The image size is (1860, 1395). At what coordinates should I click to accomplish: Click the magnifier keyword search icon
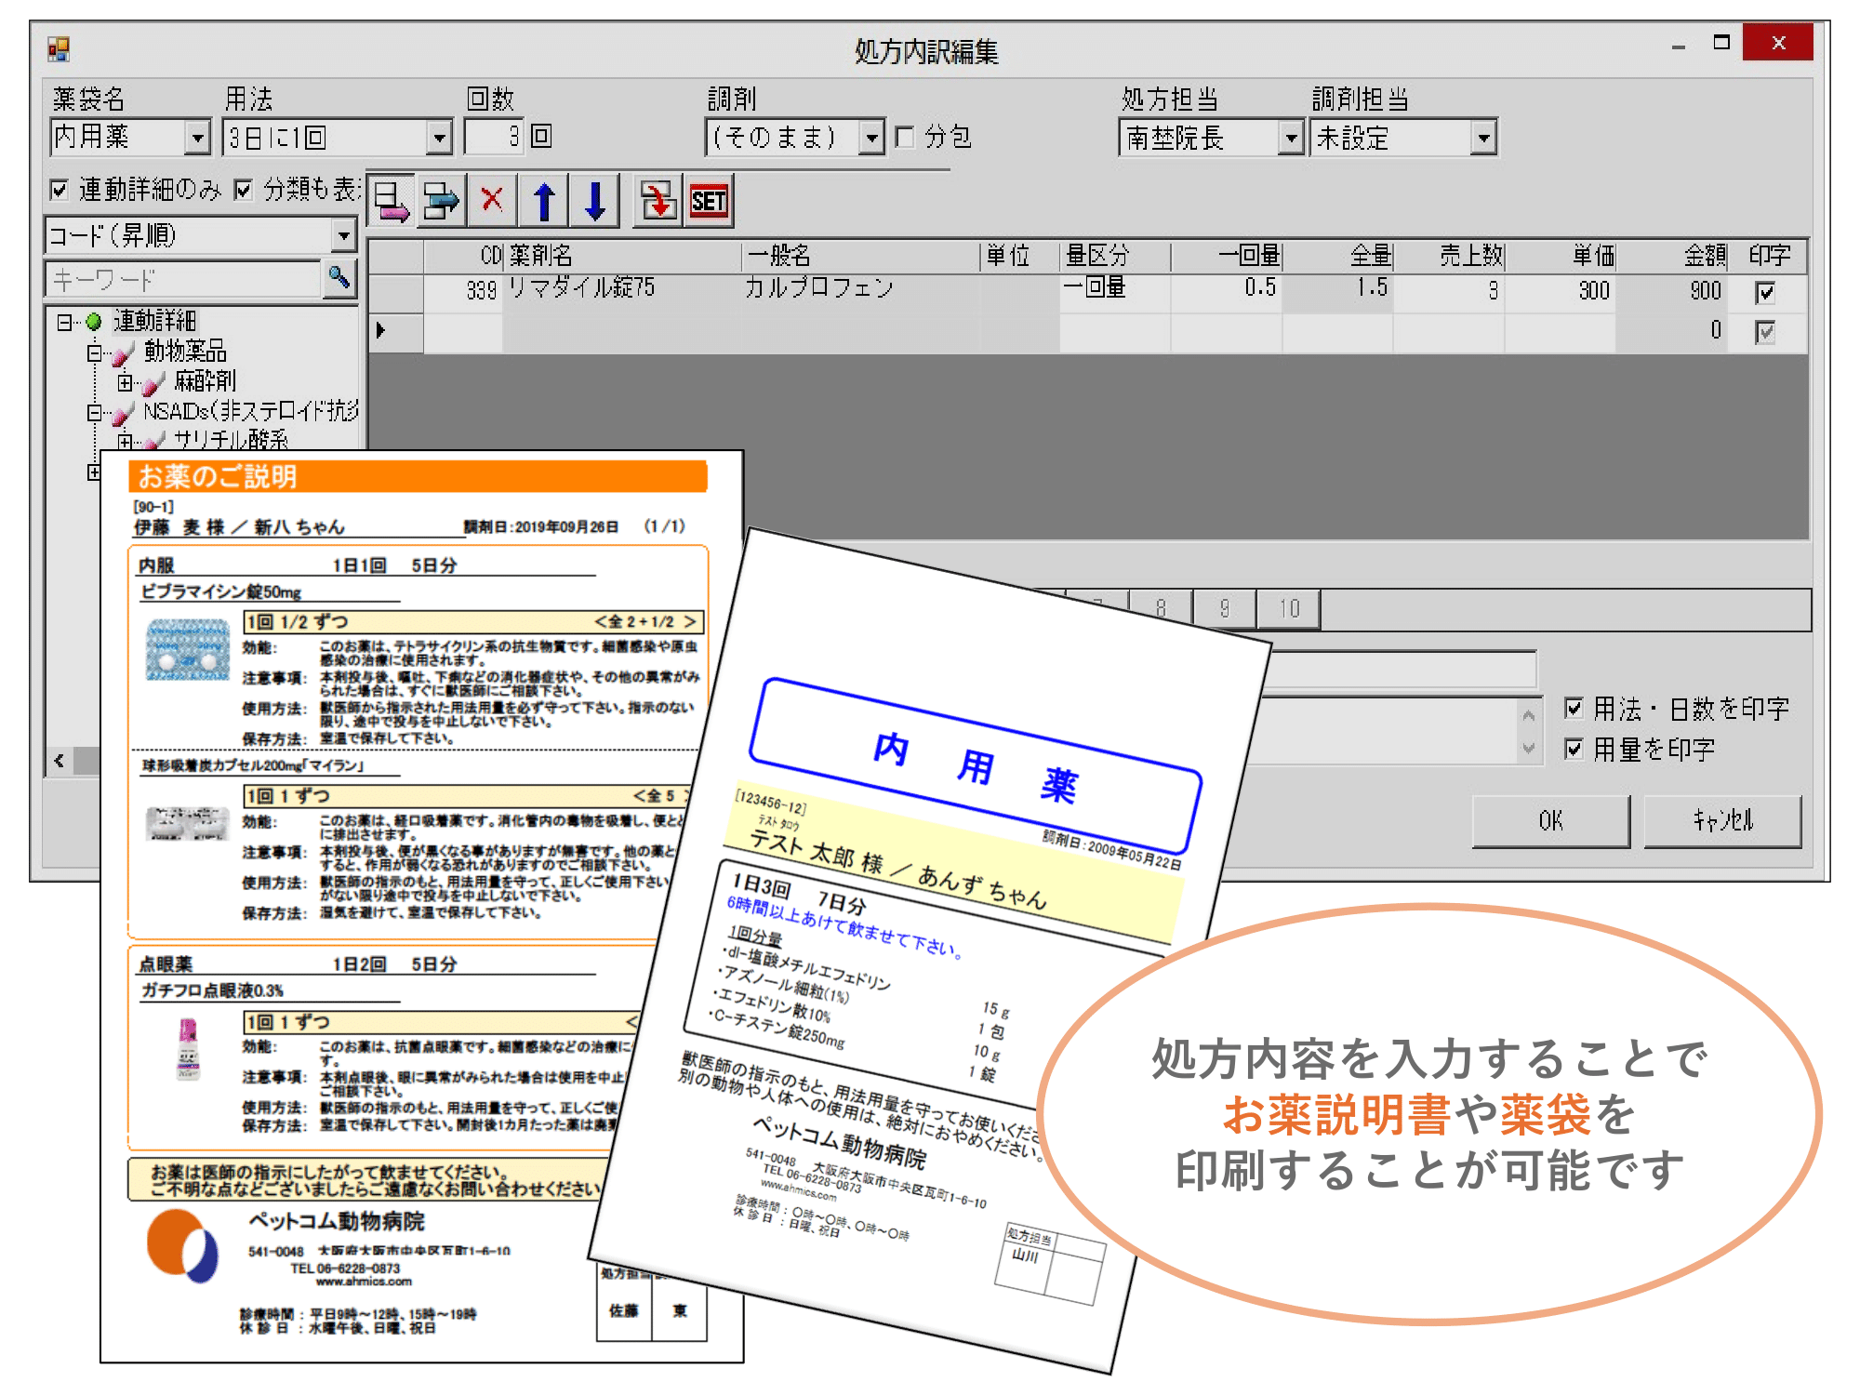(x=339, y=278)
